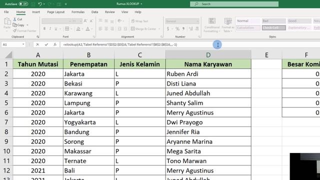
Task: Click the Save icon in title bar
Action: click(33, 4)
